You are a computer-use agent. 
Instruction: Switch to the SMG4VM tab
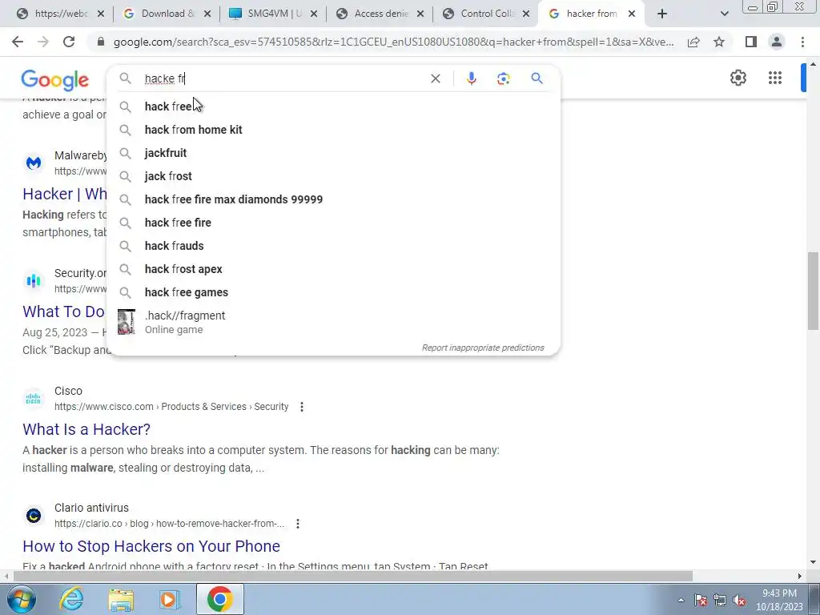[272, 14]
